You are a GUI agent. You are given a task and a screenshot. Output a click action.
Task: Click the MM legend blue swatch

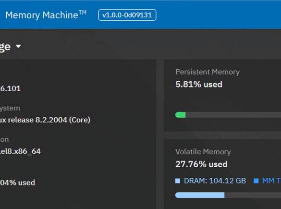coord(256,181)
